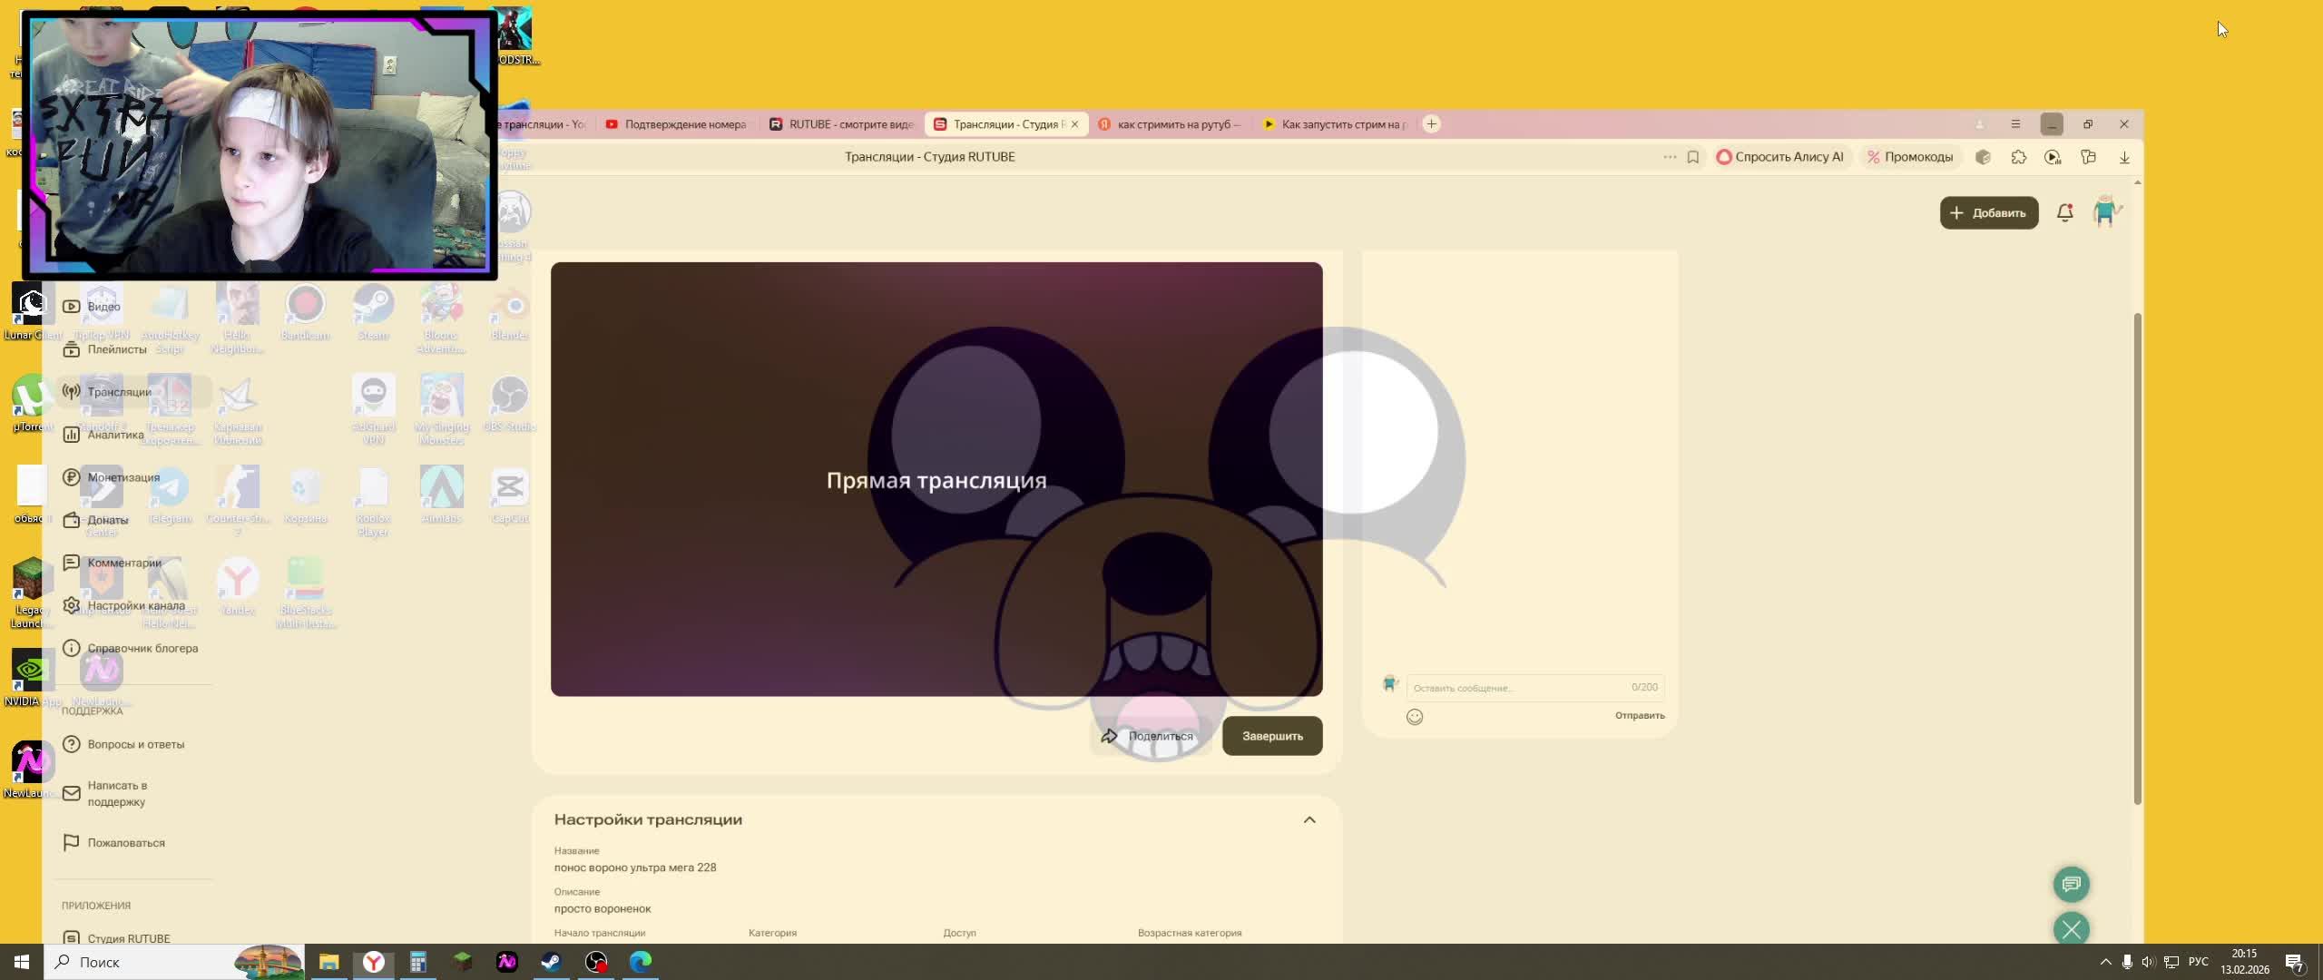
Task: Click the bookmark icon in address bar
Action: (x=1692, y=157)
